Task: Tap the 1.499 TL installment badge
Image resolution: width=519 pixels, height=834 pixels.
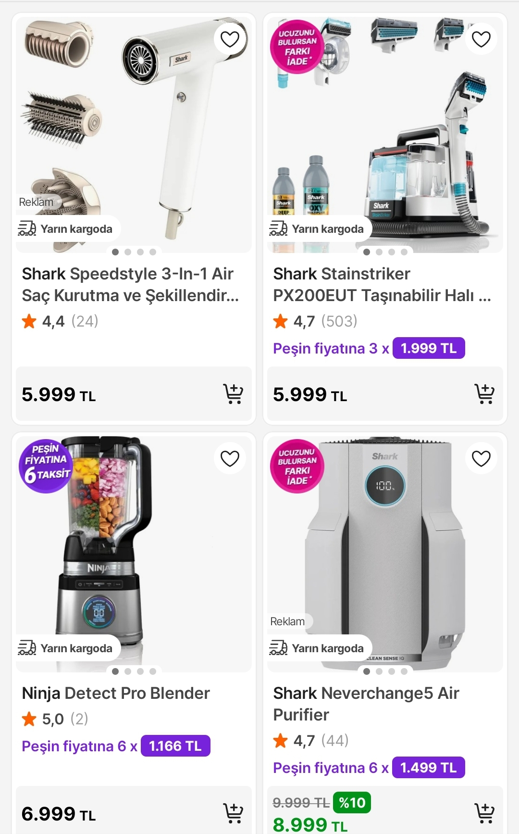Action: (429, 768)
